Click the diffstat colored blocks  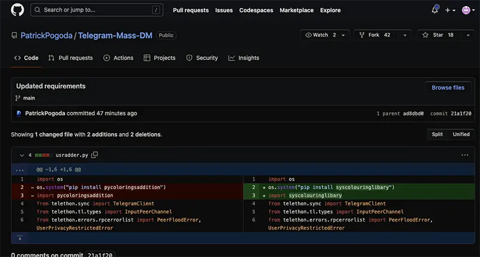[43, 156]
